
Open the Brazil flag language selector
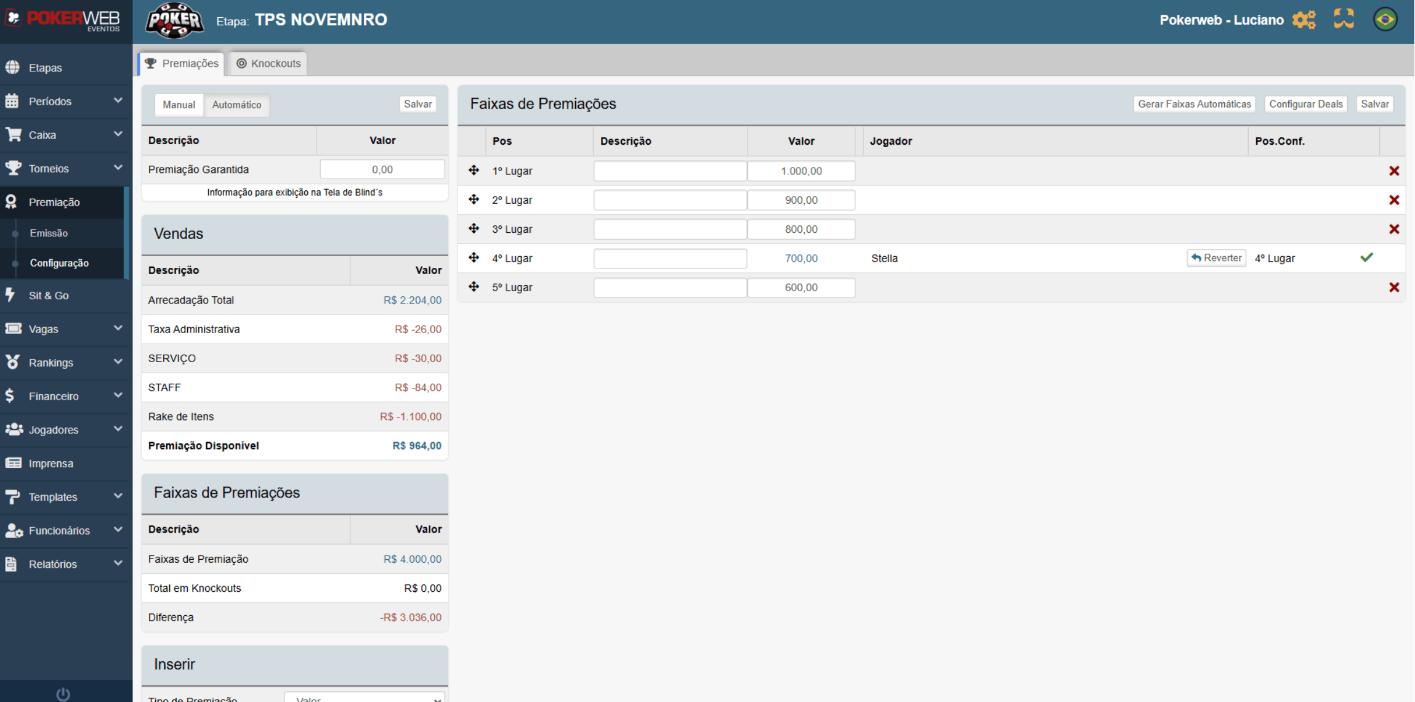(1385, 20)
